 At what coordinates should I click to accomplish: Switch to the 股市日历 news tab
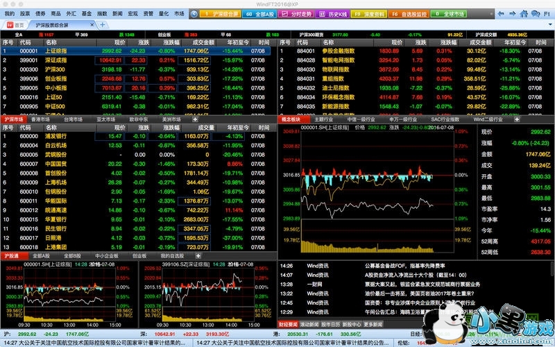[x=331, y=324]
